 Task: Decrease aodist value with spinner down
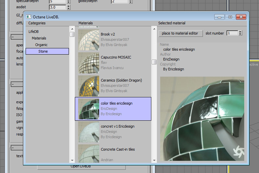69,9
